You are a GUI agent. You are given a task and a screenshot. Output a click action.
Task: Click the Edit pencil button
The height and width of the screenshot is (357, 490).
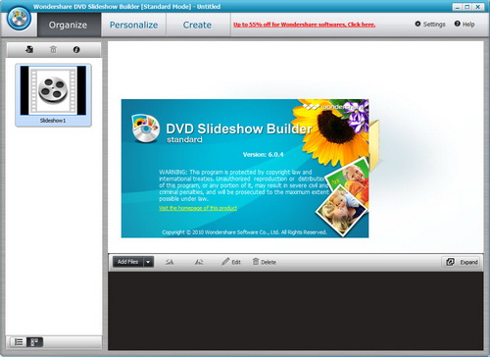(231, 262)
